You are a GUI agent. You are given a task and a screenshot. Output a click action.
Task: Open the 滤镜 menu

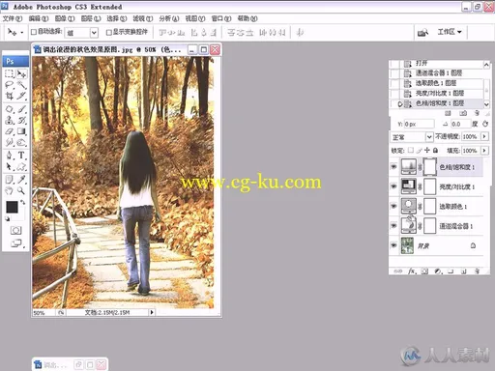coord(143,18)
